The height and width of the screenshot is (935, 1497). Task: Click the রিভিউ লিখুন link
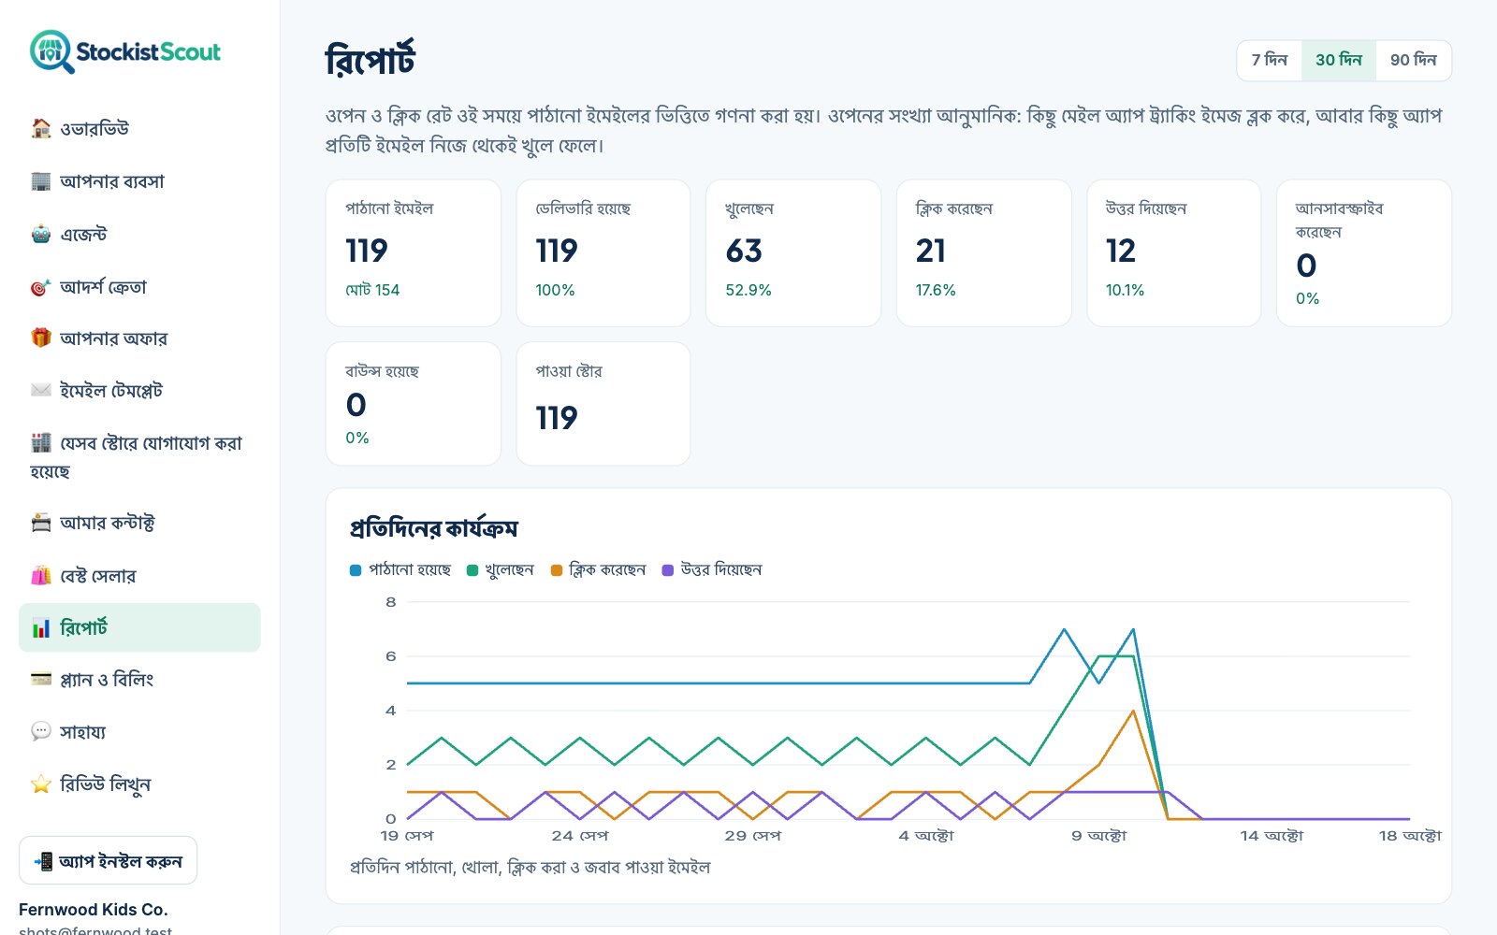click(139, 784)
